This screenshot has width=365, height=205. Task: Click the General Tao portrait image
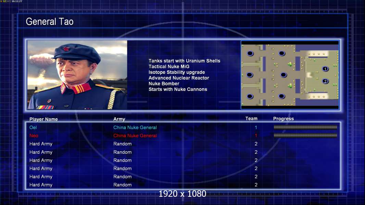pos(77,74)
